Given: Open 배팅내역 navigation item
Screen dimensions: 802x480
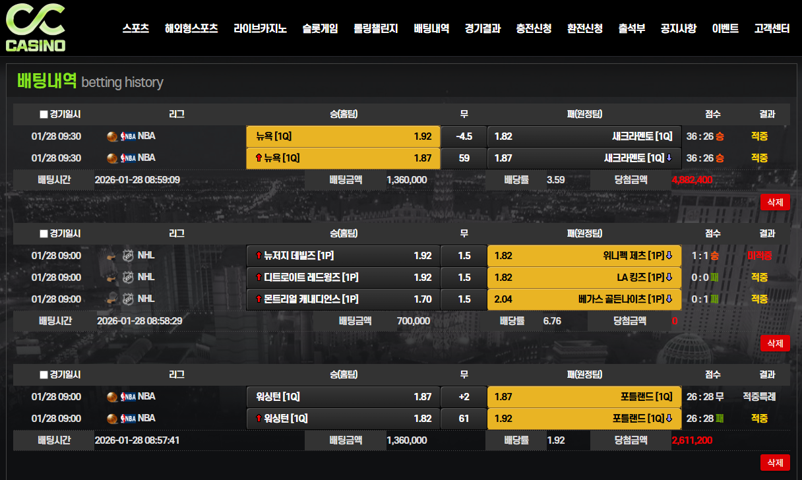Looking at the screenshot, I should tap(431, 28).
